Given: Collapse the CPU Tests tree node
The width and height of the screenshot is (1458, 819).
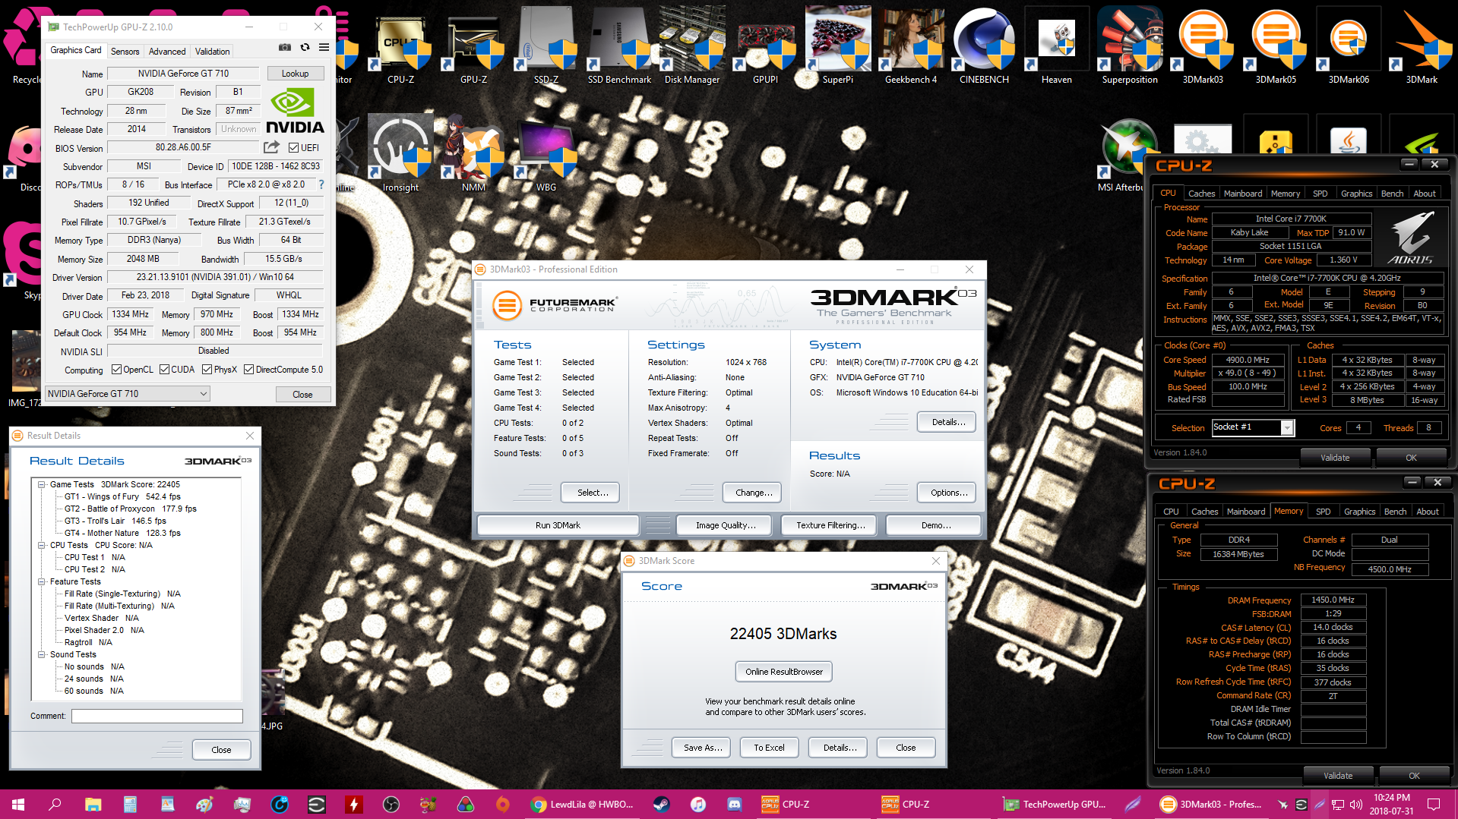Looking at the screenshot, I should pos(42,545).
